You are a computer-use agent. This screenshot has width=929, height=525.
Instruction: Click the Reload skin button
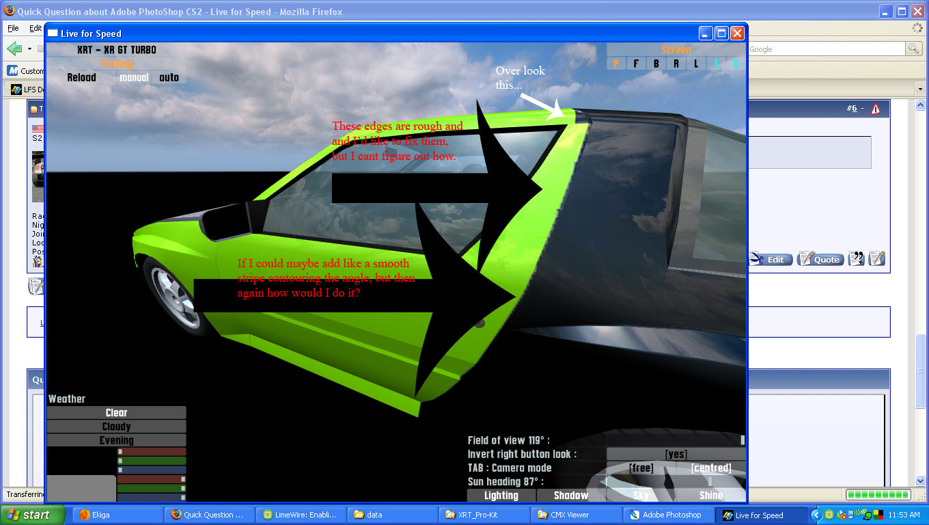[x=81, y=77]
